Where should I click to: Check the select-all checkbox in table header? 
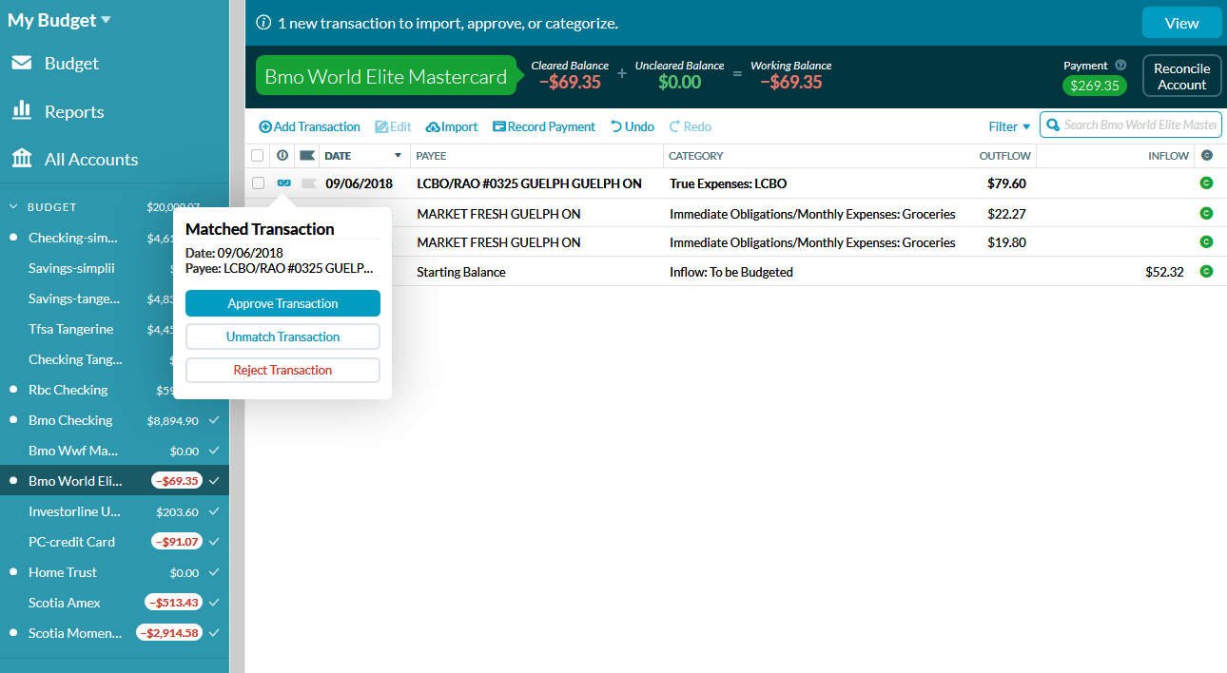point(258,155)
